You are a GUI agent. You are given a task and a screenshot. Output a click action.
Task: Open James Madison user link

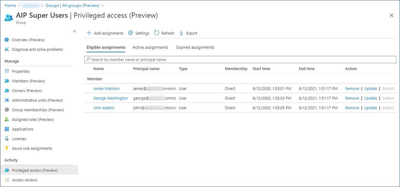[x=106, y=88]
